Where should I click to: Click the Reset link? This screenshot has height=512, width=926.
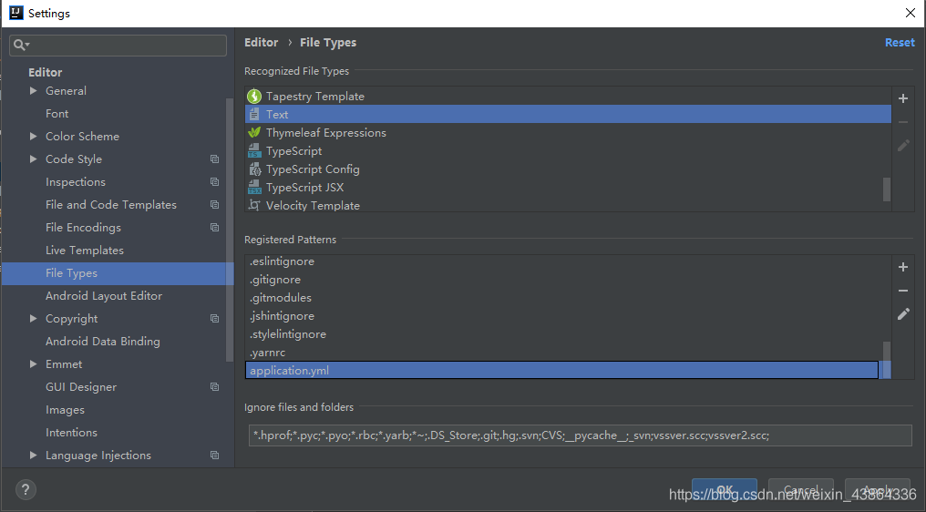coord(899,43)
